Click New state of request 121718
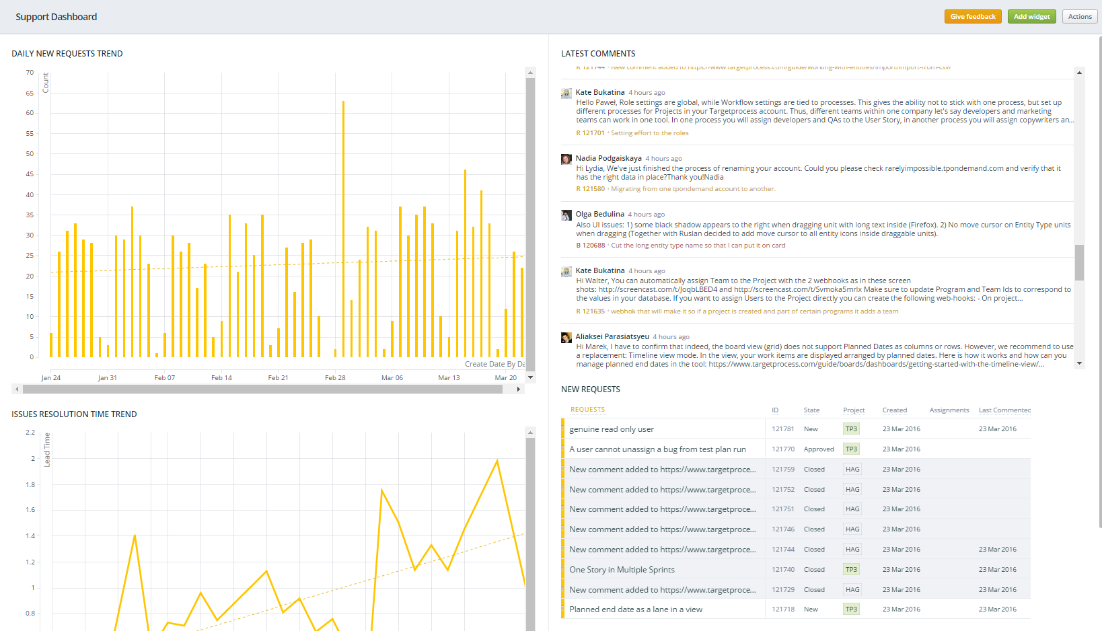 point(811,609)
